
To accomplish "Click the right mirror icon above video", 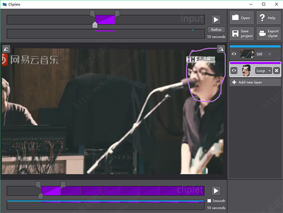I will tap(221, 49).
